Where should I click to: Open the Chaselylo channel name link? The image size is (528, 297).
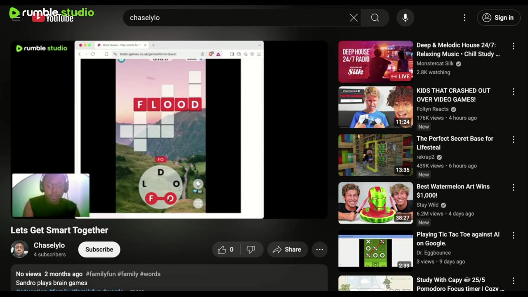(49, 245)
